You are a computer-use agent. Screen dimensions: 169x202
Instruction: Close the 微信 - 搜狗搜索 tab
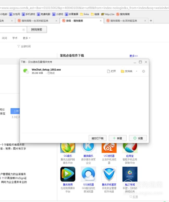click(101, 20)
